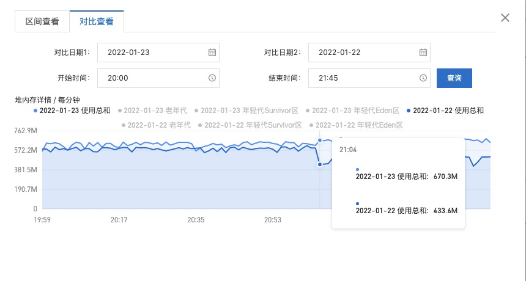Open calendar icon for 对比日期2

pos(423,53)
